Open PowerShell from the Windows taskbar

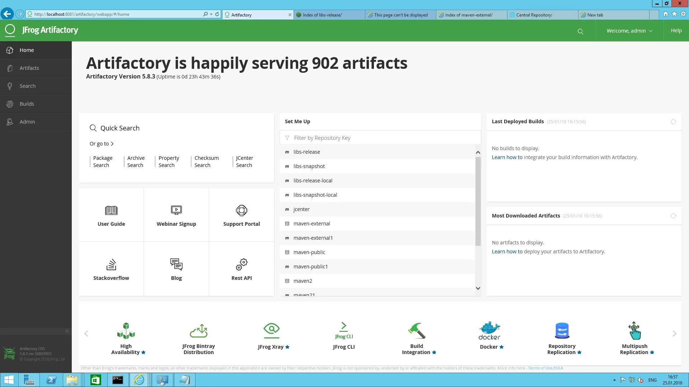(x=51, y=380)
